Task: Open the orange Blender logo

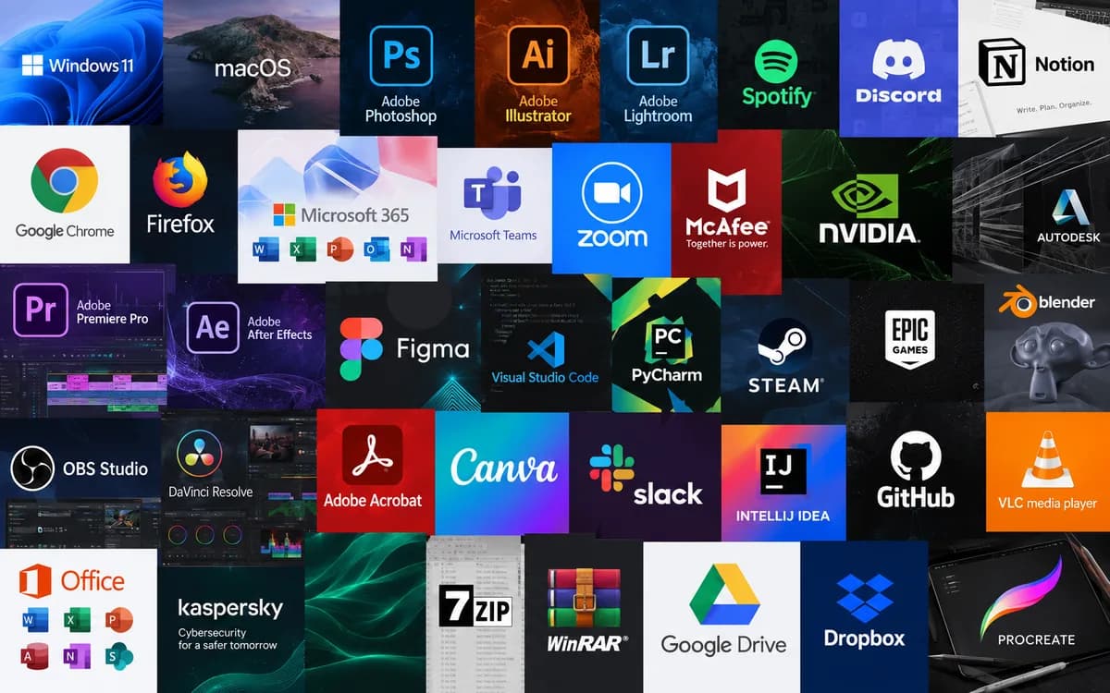Action: click(1017, 303)
